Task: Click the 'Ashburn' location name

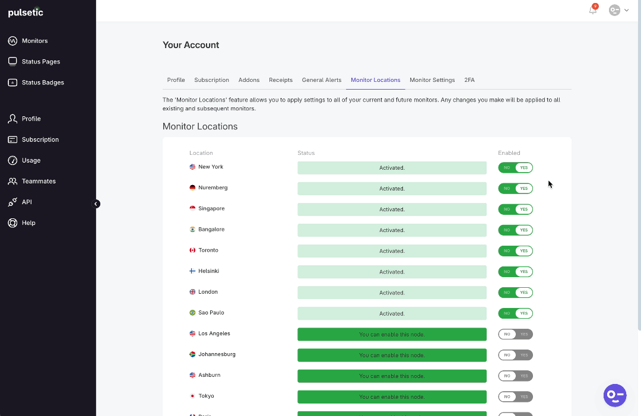Action: coord(210,375)
